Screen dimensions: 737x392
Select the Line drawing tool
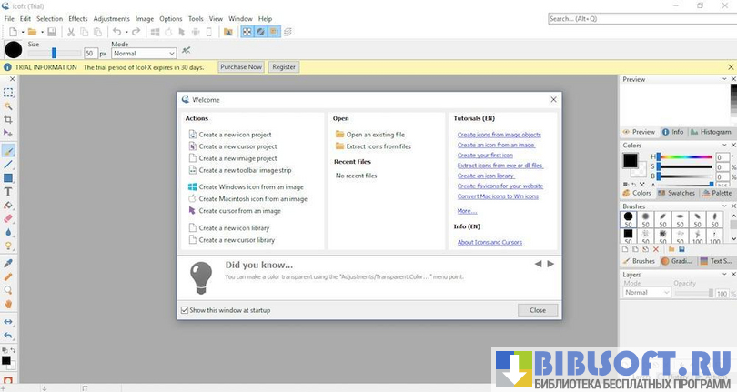[x=8, y=165]
